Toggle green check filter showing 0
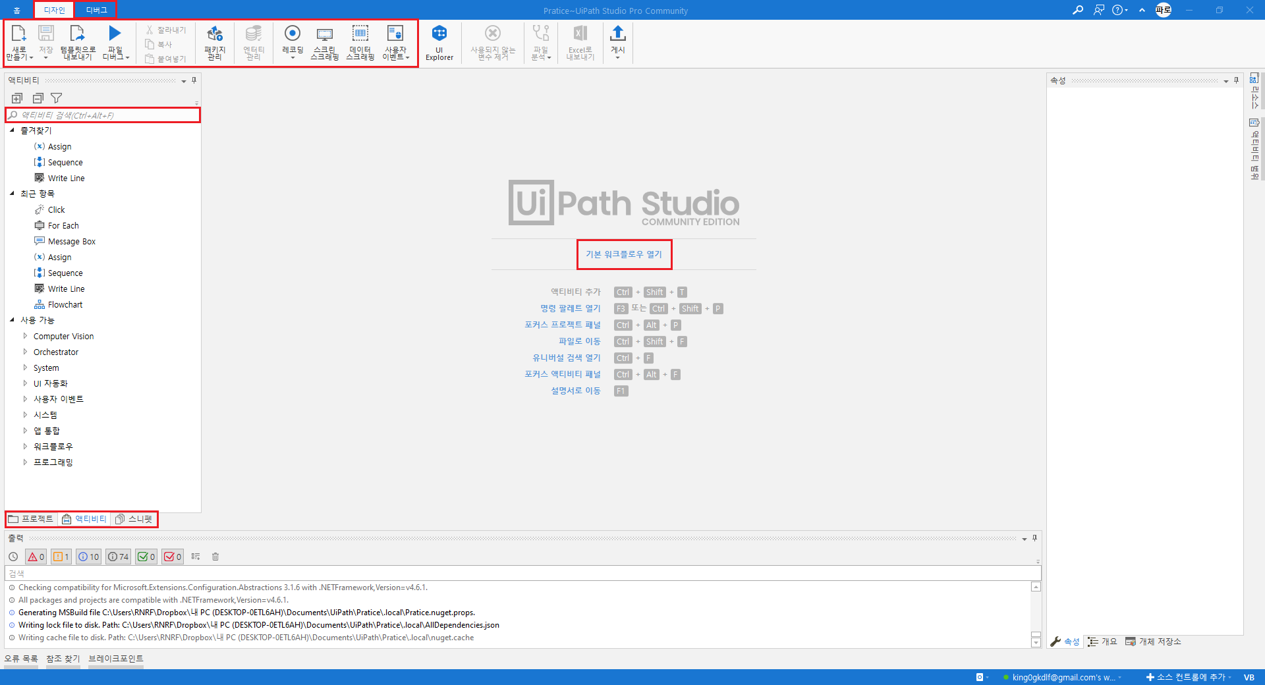Screen dimensions: 1265x685 pos(146,557)
